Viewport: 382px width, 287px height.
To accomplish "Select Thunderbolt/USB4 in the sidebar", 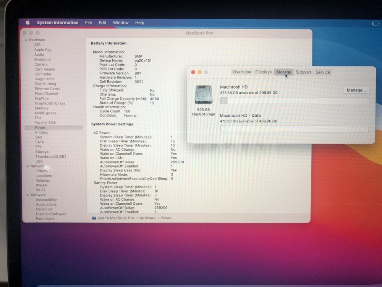I will [51, 156].
